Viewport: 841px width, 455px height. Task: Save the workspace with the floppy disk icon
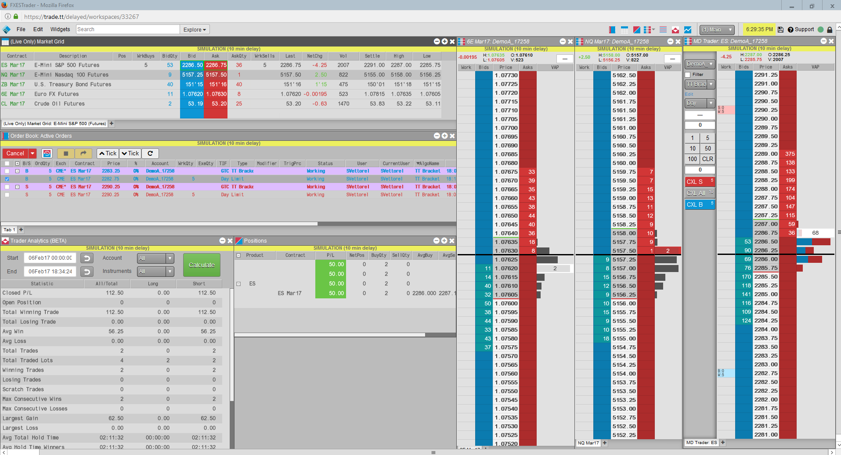[780, 30]
